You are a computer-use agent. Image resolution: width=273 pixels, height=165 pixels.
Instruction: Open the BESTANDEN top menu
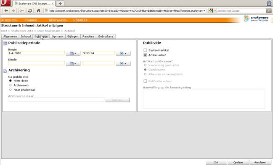(58, 20)
